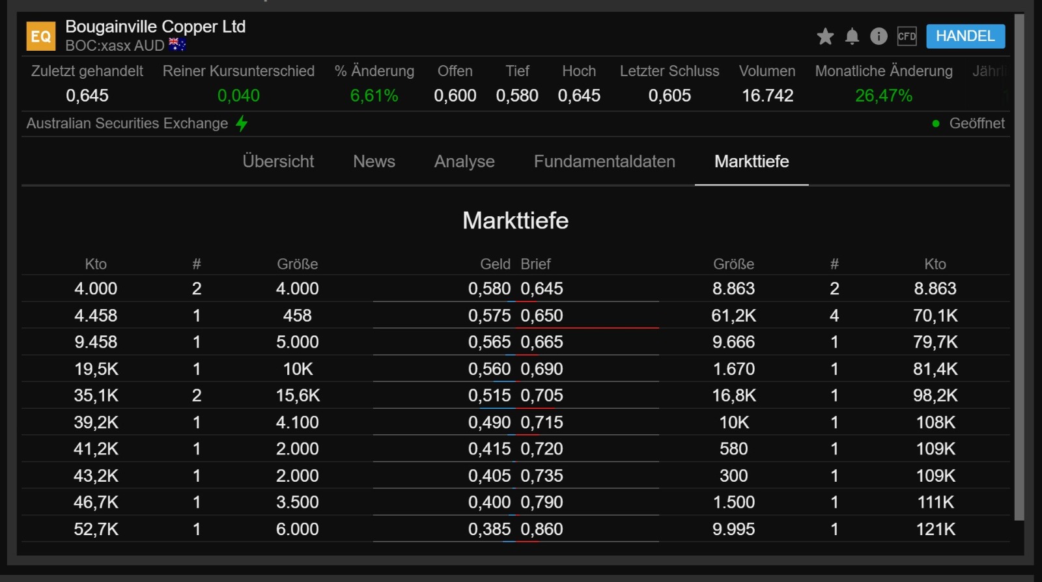The image size is (1042, 582).
Task: Click the Offen value 0,600
Action: pos(455,96)
